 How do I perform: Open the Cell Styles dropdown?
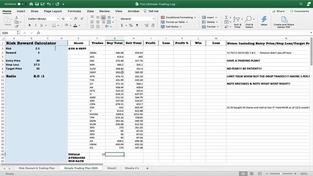(171, 26)
